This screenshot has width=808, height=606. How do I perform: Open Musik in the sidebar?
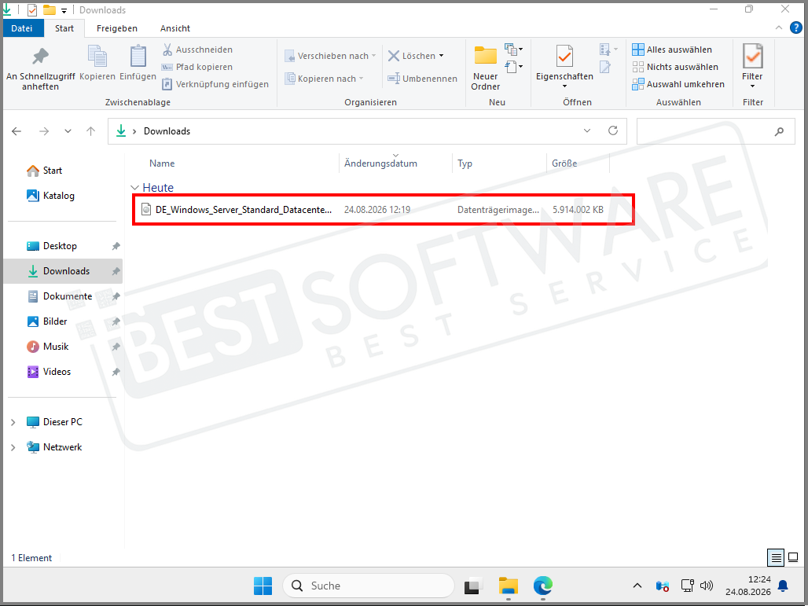tap(47, 347)
